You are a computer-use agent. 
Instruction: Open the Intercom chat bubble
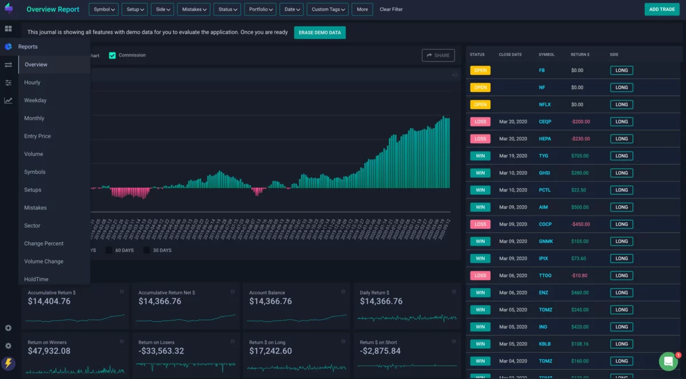[668, 361]
